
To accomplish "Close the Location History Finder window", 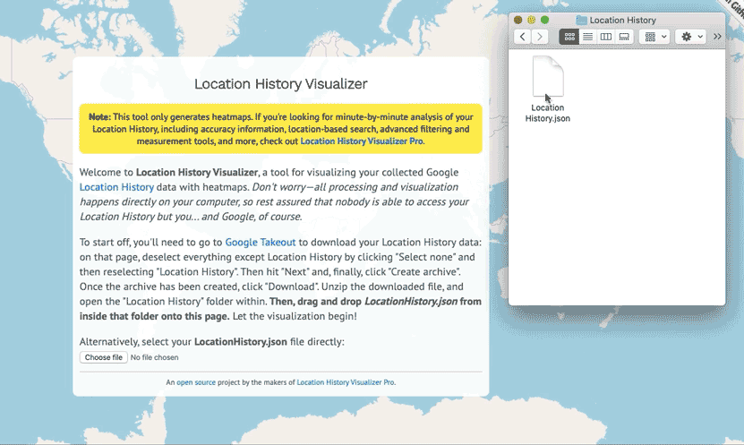I will (518, 20).
